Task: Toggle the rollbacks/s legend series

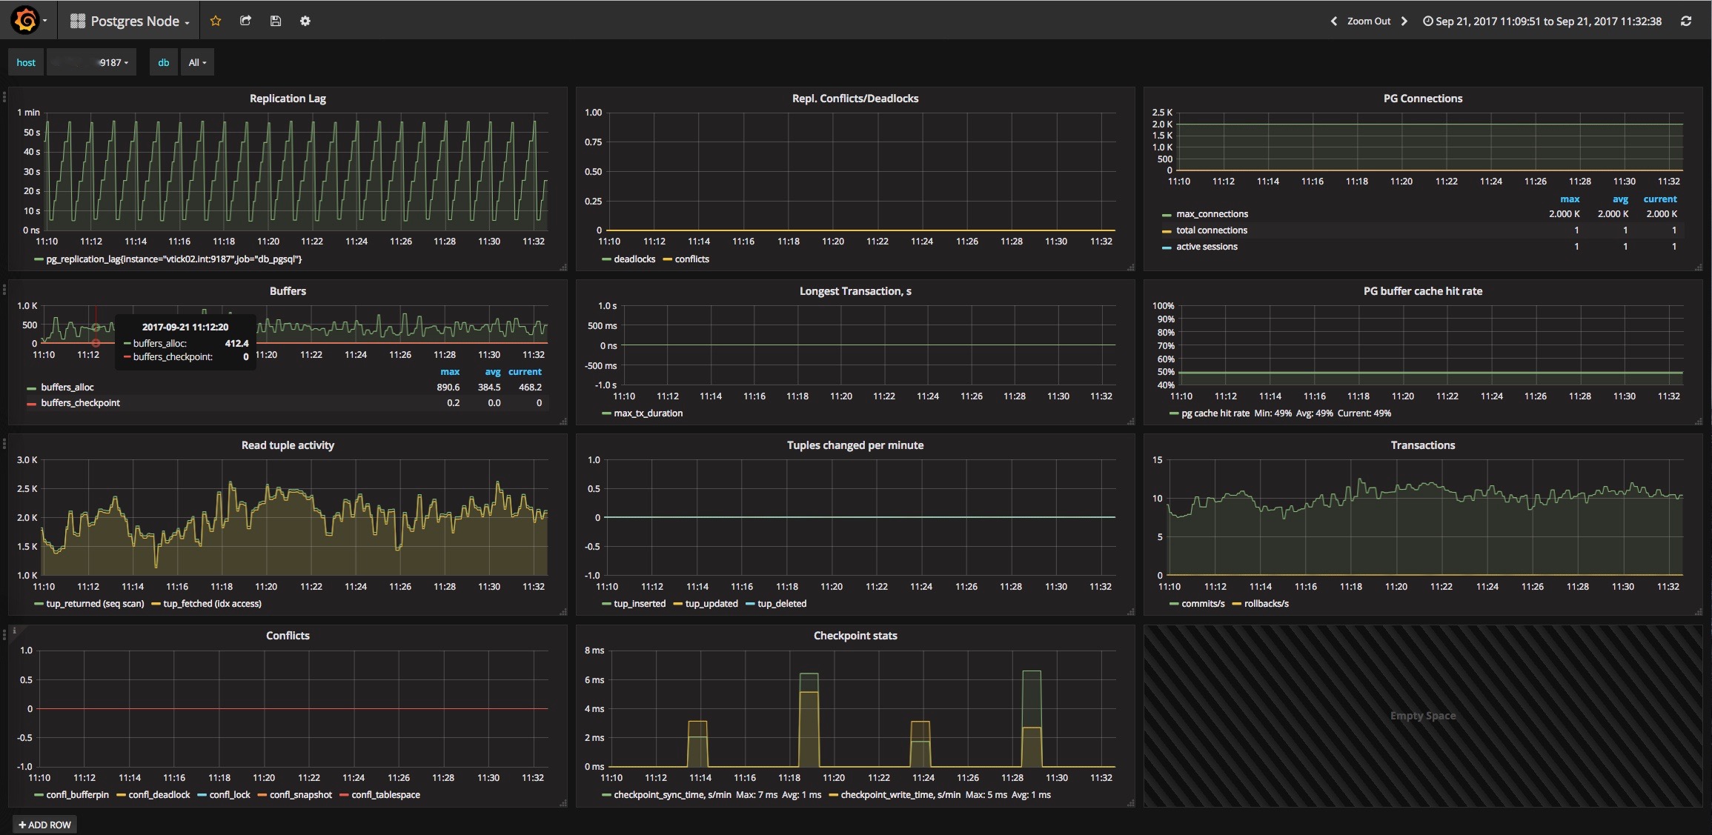Action: 1266,604
